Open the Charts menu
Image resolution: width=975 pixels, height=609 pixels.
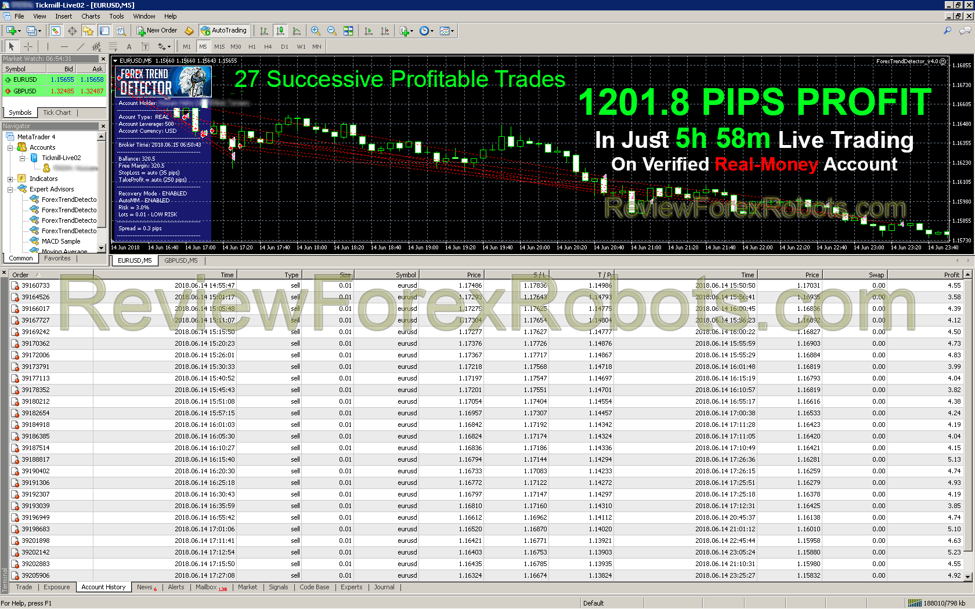coord(91,16)
